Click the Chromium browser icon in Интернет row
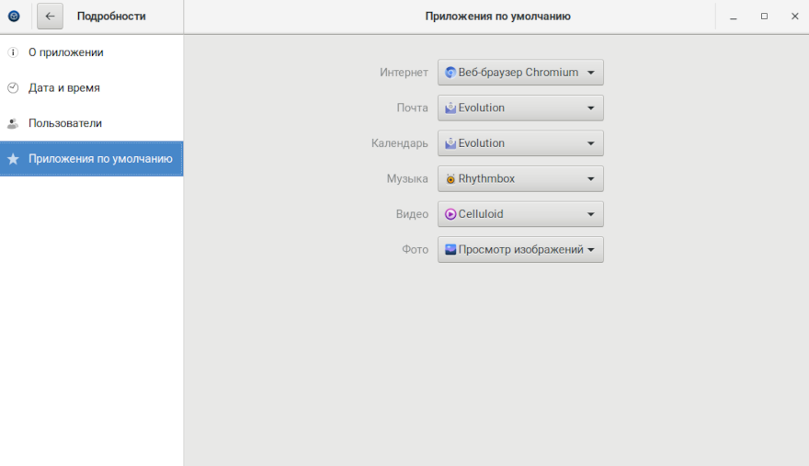This screenshot has height=466, width=809. [450, 73]
